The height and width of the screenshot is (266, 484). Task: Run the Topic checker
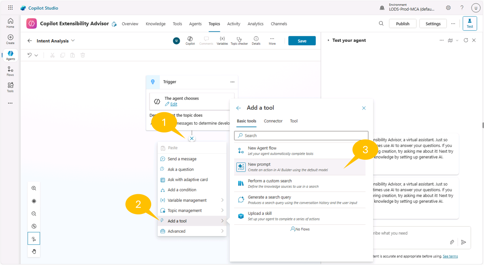pos(239,41)
